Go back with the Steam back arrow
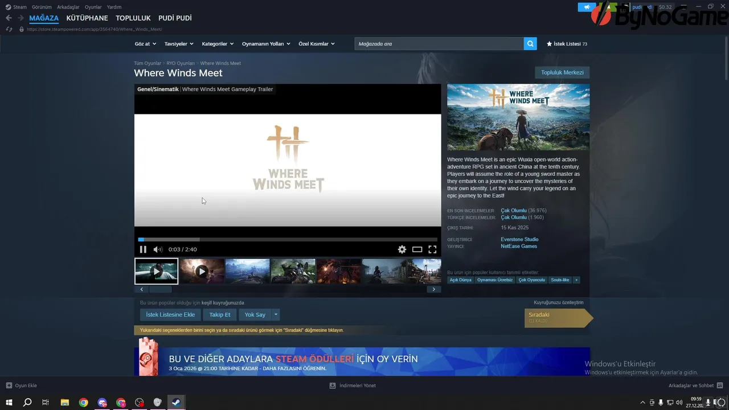The width and height of the screenshot is (729, 410). (9, 18)
